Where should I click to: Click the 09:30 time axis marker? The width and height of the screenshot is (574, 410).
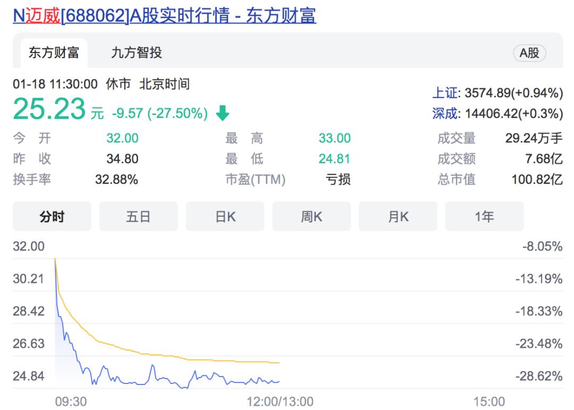(x=71, y=401)
